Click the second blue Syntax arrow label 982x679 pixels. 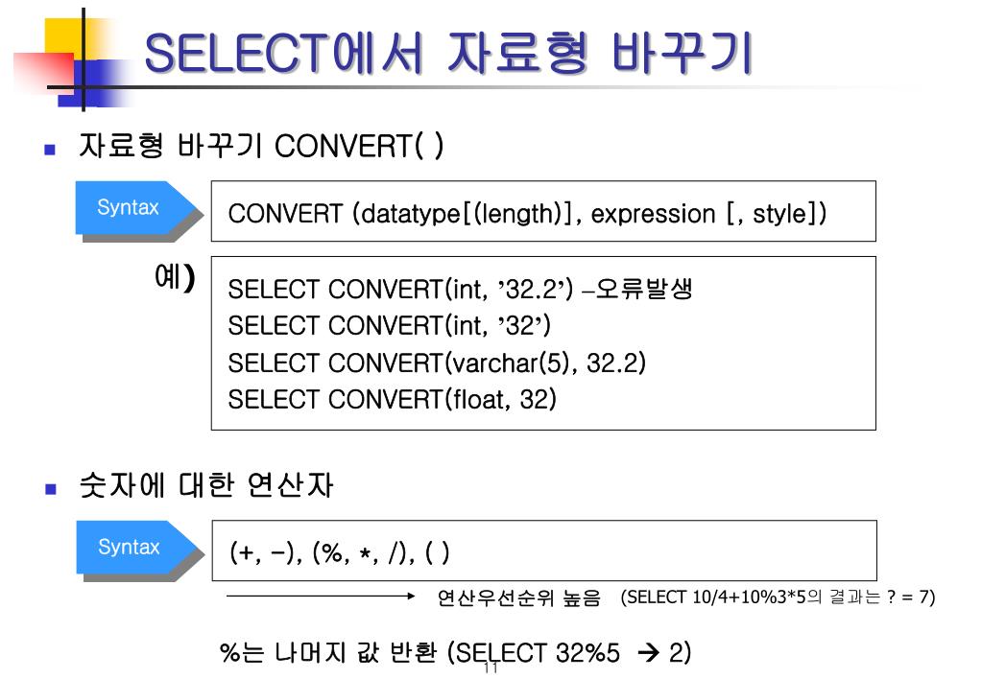click(x=139, y=548)
